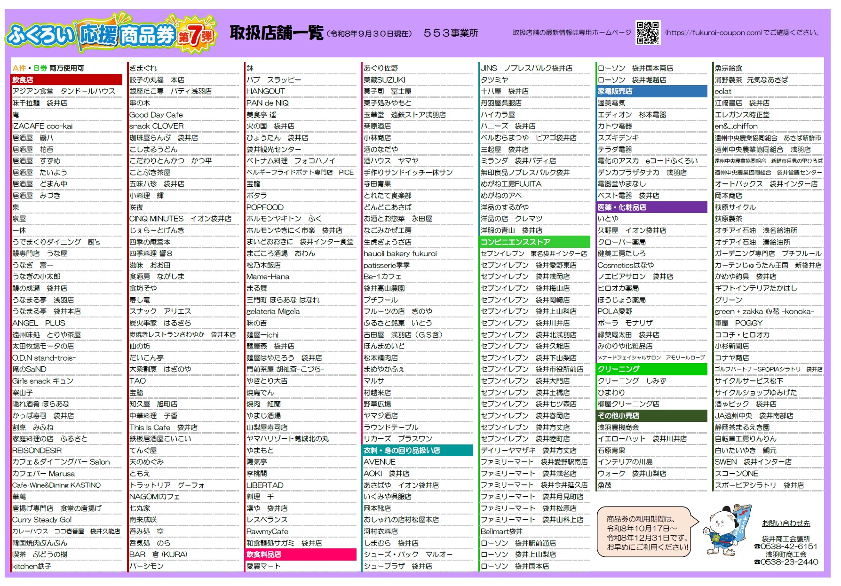Click the 取扱店舗一覧 title heading
This screenshot has height=586, width=841.
point(277,33)
